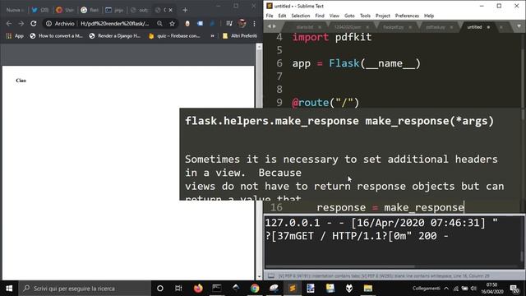Open Sublime Text File menu
This screenshot has width=526, height=296.
(270, 16)
